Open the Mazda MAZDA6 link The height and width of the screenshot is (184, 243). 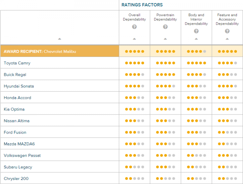(x=19, y=144)
